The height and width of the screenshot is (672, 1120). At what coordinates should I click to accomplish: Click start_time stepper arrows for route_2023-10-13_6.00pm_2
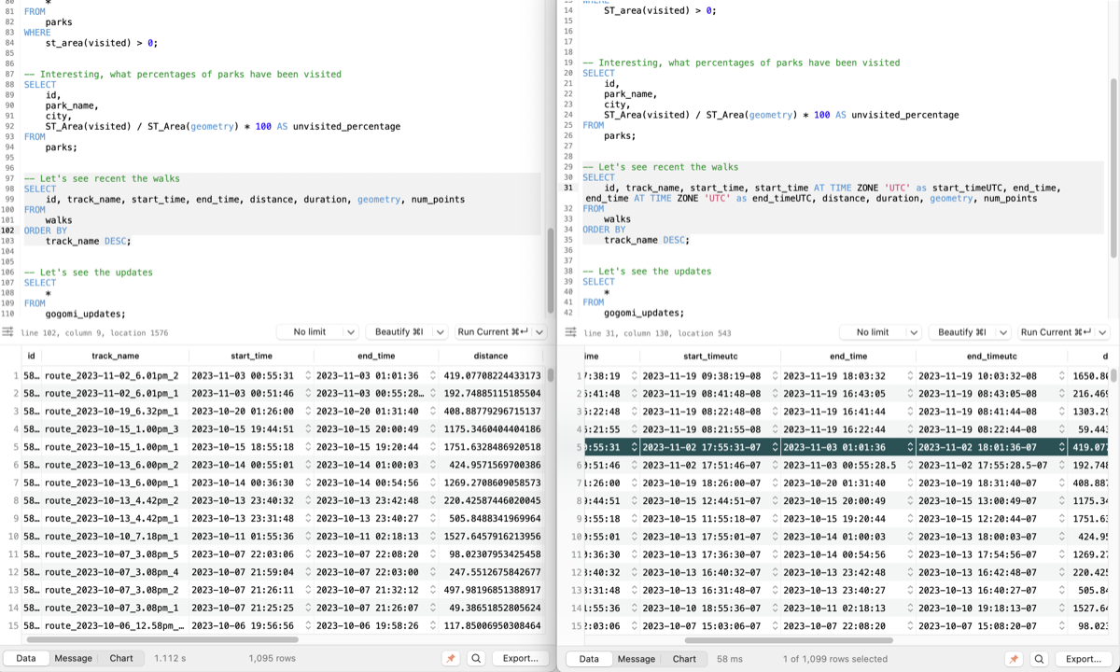coord(309,464)
